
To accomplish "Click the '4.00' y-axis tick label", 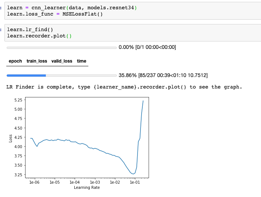I will 18,147.
